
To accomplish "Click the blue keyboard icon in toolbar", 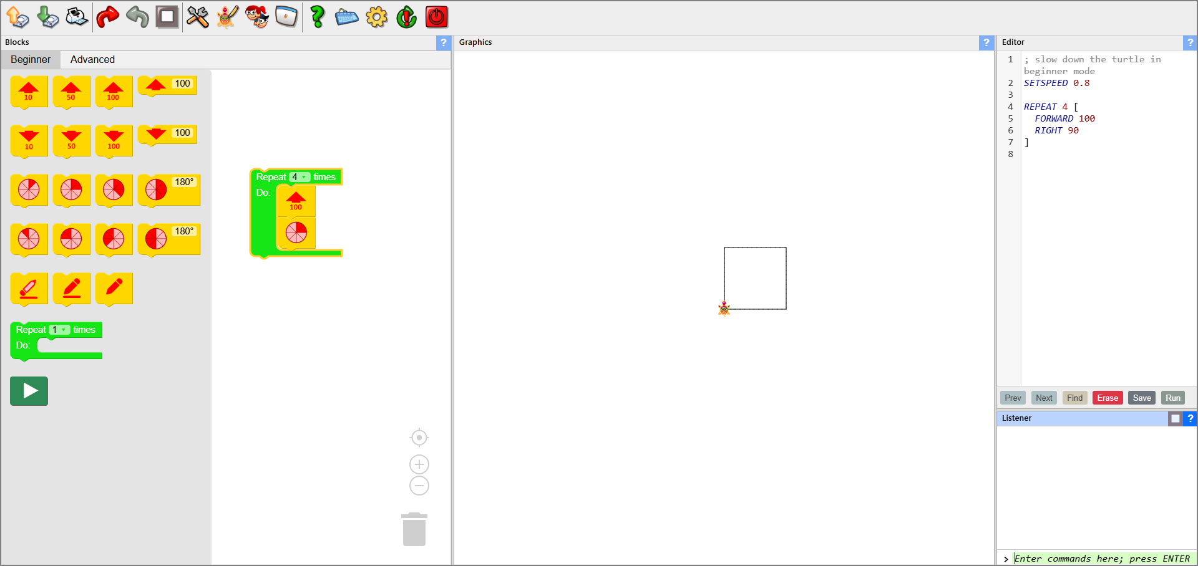I will pos(346,17).
